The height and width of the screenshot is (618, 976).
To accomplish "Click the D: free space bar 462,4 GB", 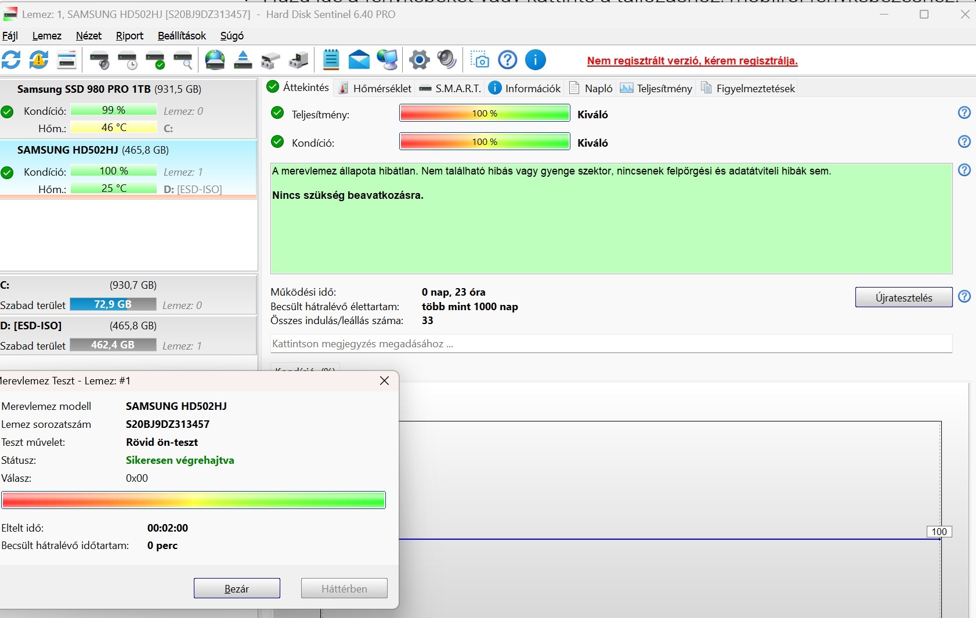I will [x=113, y=345].
